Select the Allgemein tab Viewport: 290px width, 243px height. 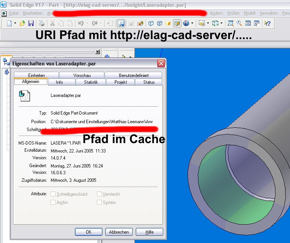[x=31, y=82]
